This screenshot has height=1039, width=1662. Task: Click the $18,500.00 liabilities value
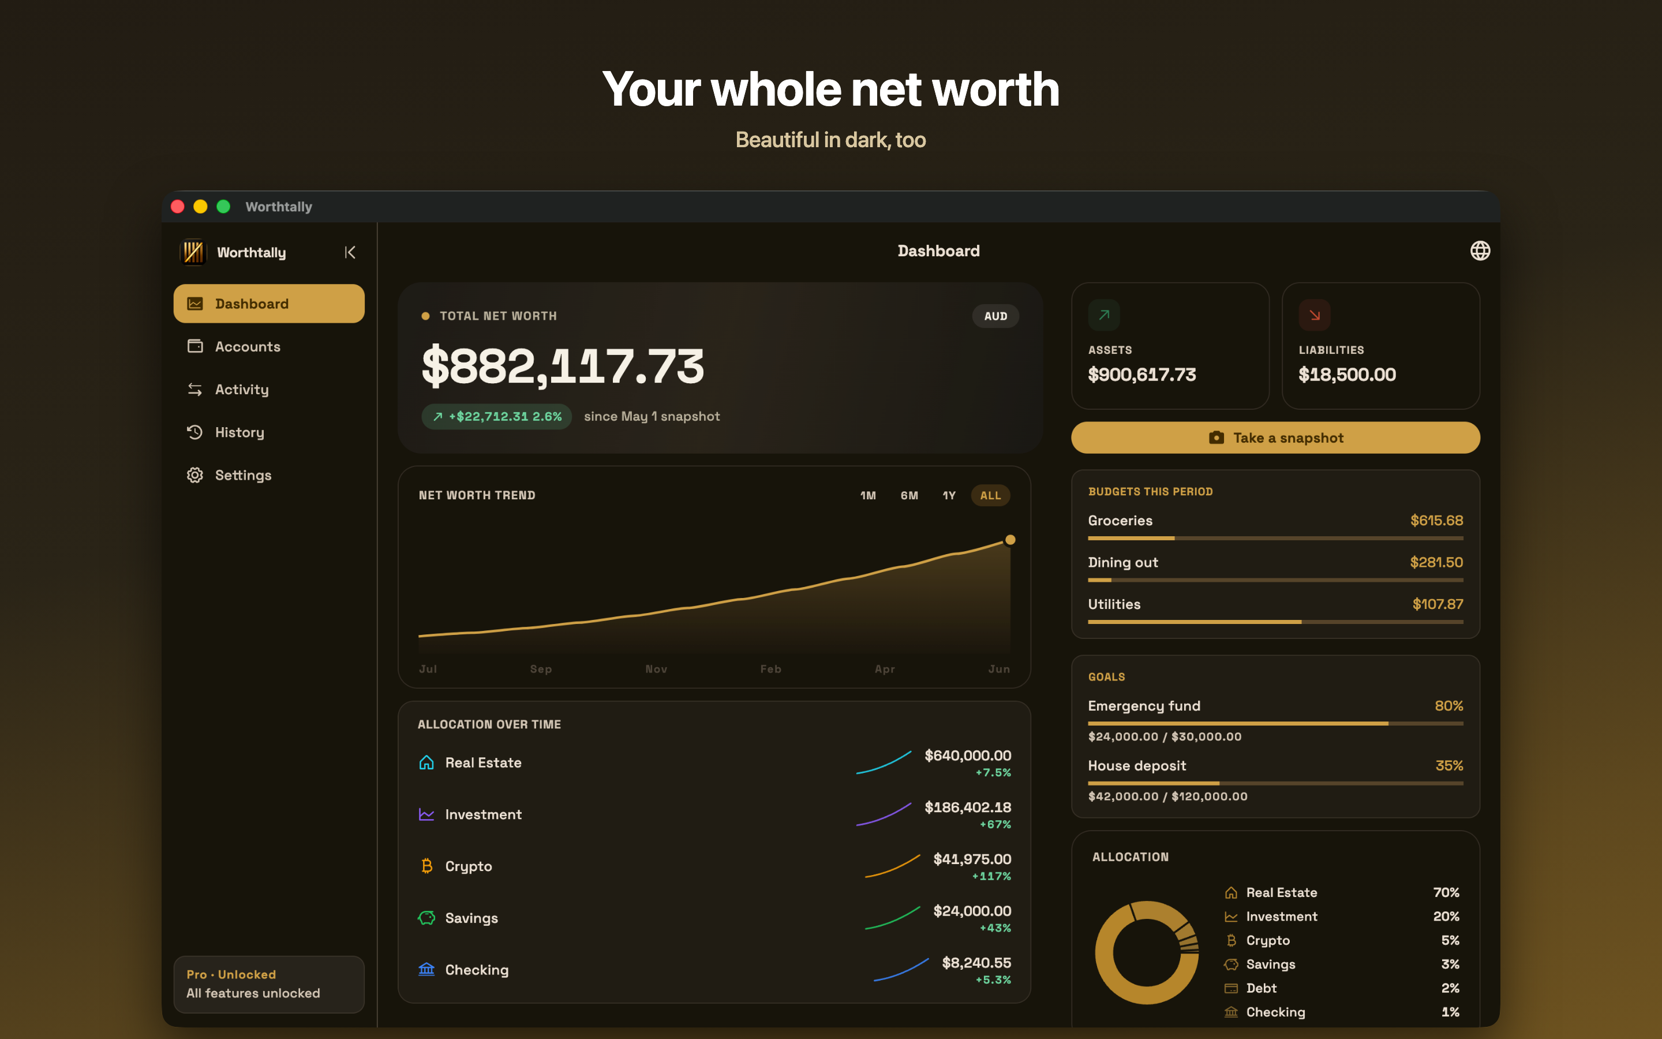(1347, 375)
